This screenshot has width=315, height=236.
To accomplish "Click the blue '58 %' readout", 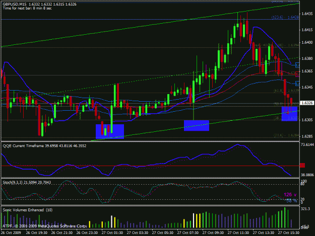I will pos(291,200).
